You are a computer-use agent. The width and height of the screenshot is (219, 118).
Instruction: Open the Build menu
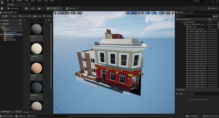[x=33, y=1]
